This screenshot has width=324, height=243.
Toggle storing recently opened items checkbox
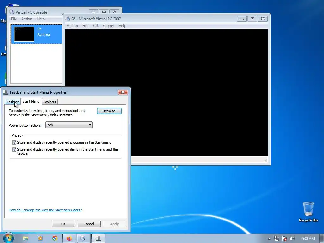coord(14,149)
